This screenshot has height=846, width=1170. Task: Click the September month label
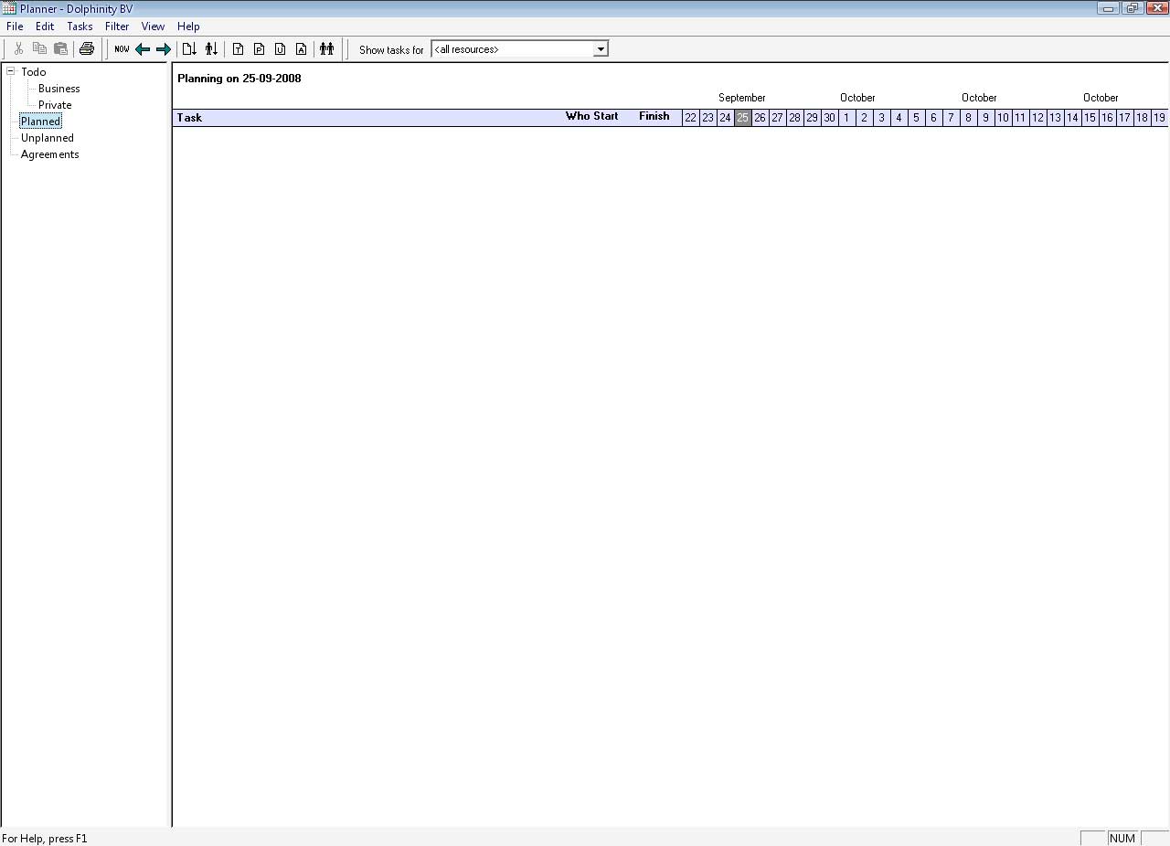click(x=741, y=98)
